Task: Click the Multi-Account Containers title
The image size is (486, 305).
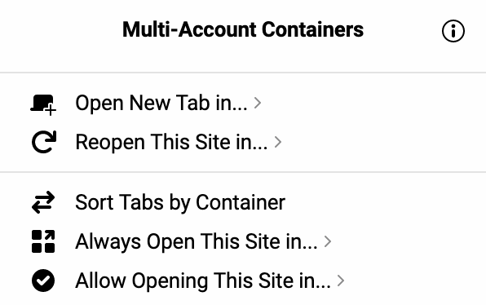Action: (243, 29)
